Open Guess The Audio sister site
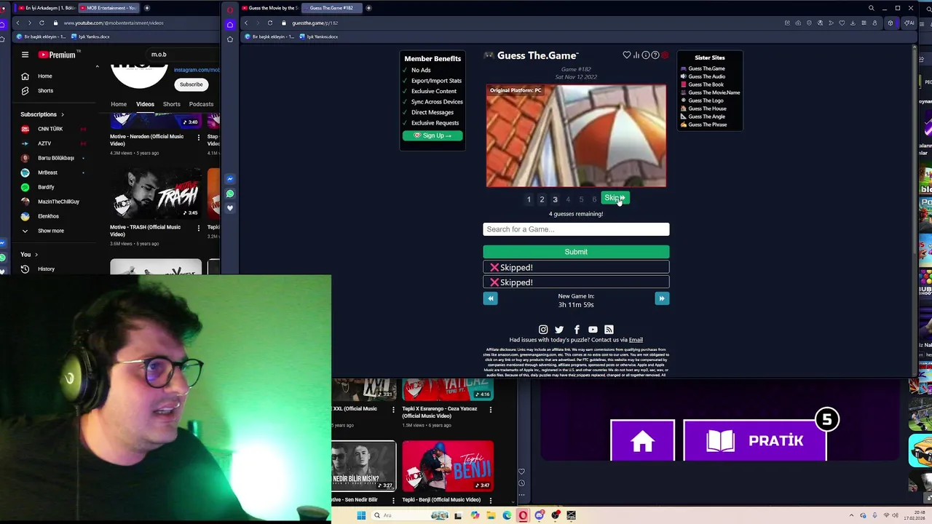Viewport: 932px width, 524px height. click(x=706, y=76)
